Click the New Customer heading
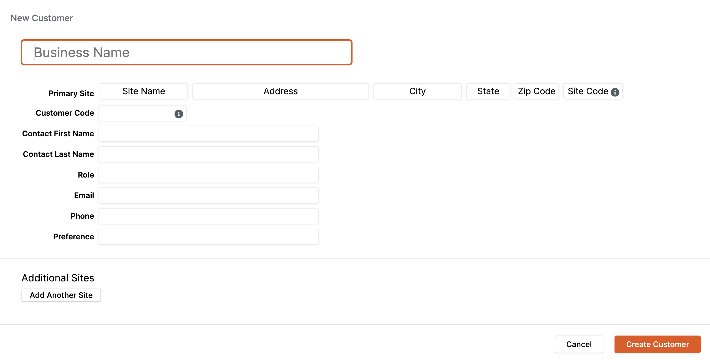 click(42, 18)
